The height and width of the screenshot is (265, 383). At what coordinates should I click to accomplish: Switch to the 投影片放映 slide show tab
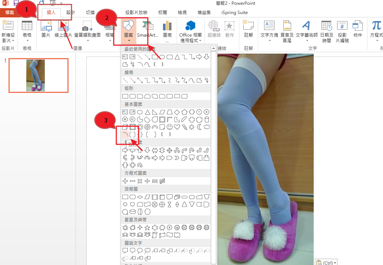point(136,13)
